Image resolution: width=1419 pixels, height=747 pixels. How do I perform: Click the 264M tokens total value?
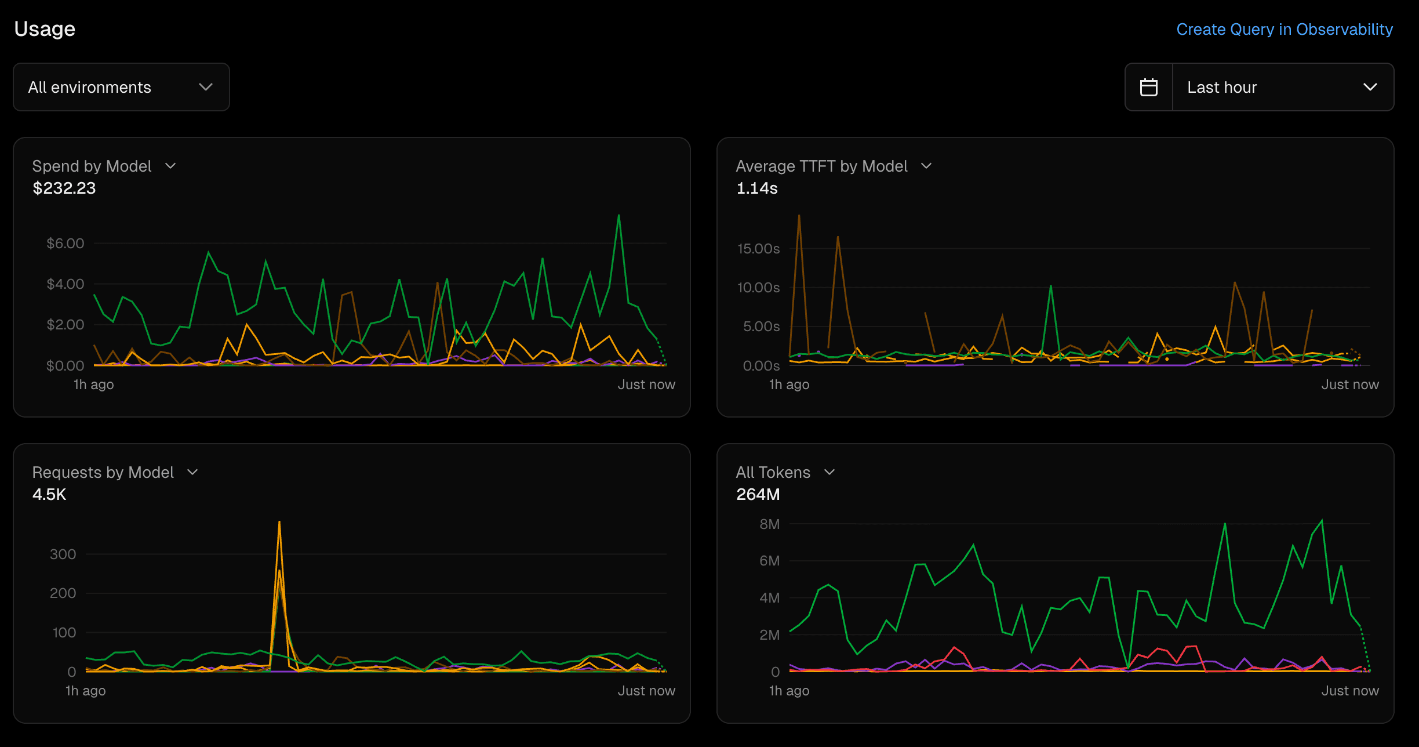[x=758, y=495]
